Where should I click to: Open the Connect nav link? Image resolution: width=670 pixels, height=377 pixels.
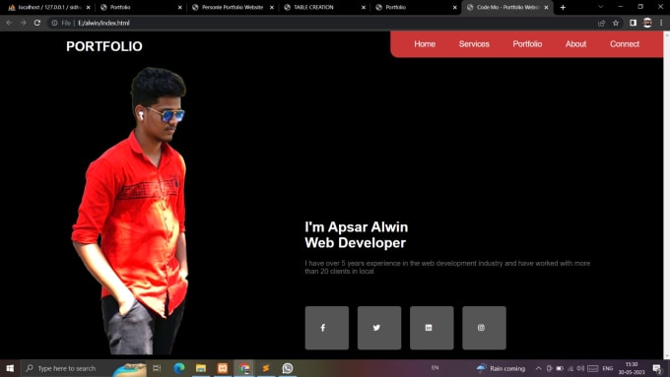(625, 44)
